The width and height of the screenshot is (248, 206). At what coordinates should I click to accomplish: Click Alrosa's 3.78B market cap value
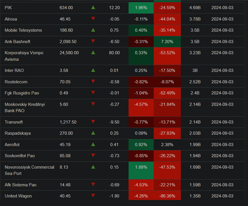pos(195,19)
